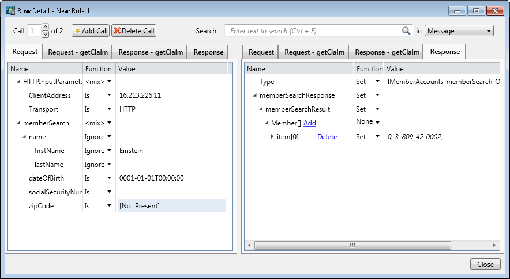The image size is (510, 279).
Task: Open Function dropdown for firstName row
Action: [108, 151]
